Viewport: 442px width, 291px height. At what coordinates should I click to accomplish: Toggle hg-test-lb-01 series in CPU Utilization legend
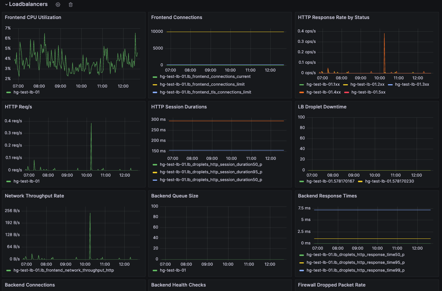[27, 92]
